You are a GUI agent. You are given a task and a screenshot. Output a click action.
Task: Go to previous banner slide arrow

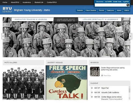tap(3, 36)
